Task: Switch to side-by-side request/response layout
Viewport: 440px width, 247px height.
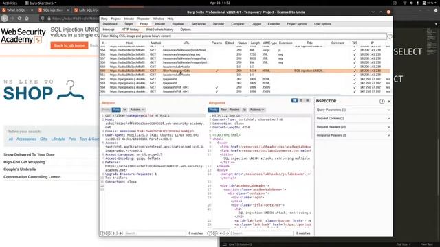Action: coord(294,100)
